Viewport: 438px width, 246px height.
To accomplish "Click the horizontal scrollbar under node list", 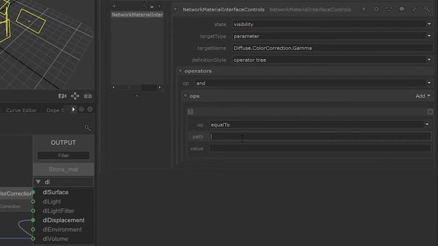I will 137,87.
